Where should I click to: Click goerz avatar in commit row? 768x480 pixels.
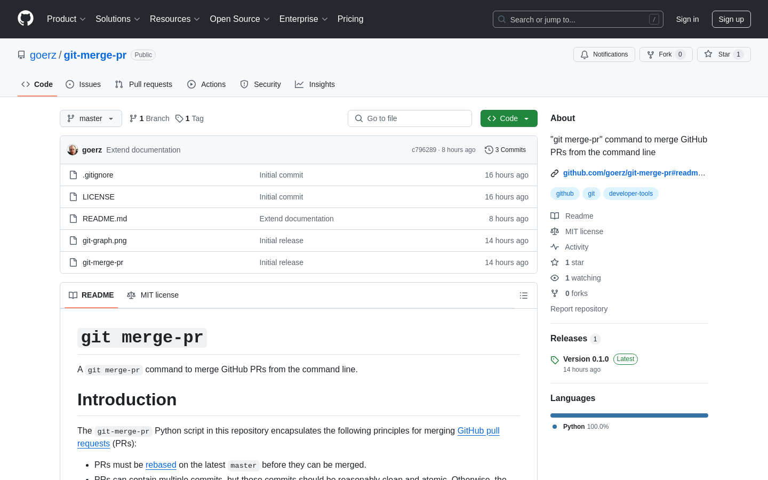click(73, 150)
